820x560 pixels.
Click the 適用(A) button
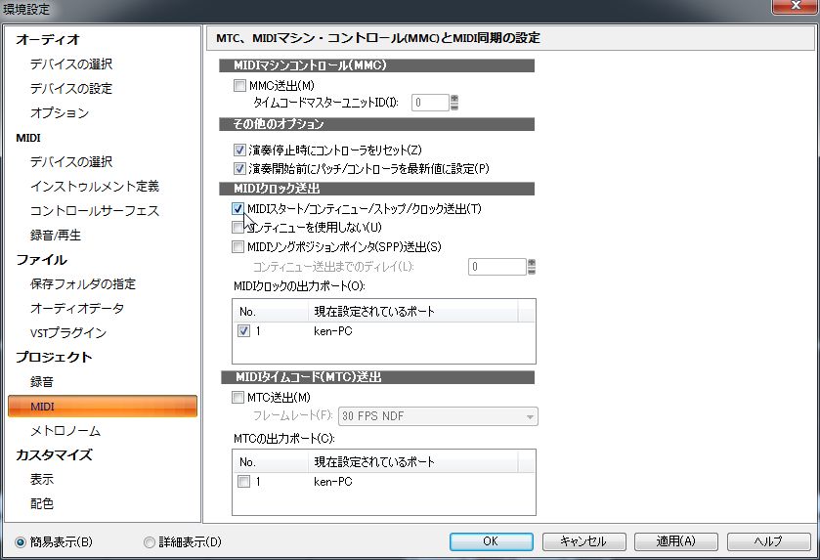click(675, 541)
